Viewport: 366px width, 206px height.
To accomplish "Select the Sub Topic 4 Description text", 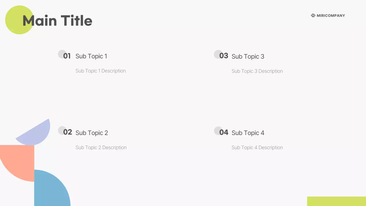I will point(257,148).
